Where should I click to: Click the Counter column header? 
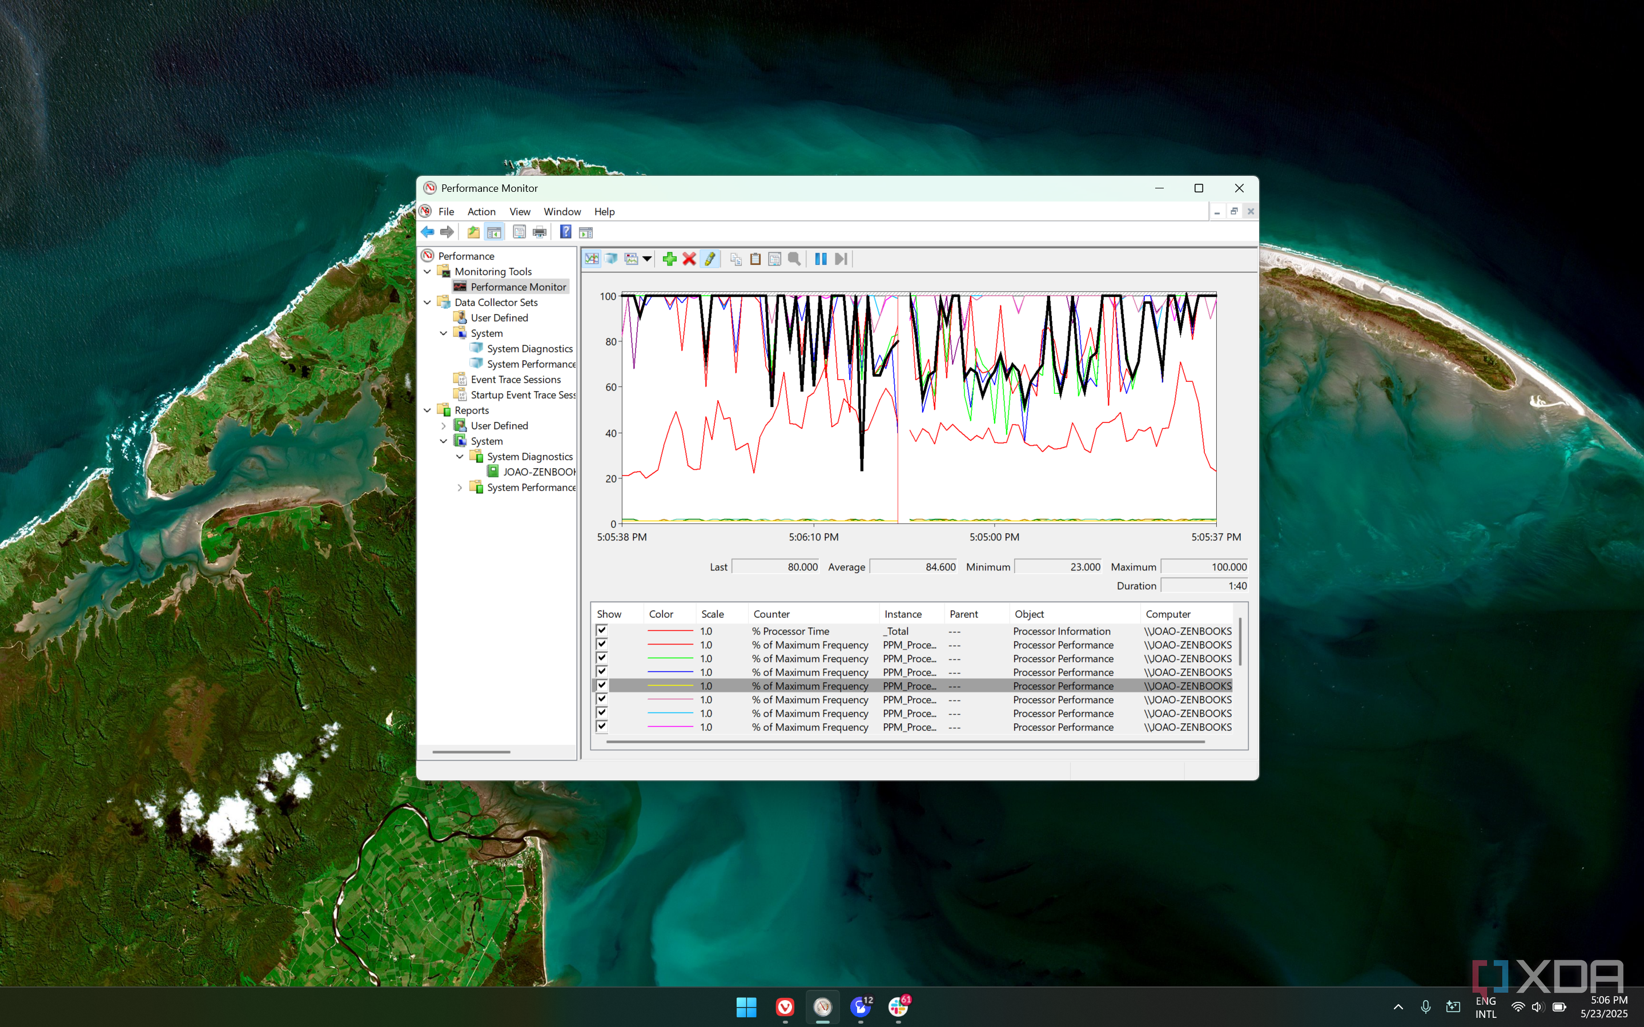(771, 614)
